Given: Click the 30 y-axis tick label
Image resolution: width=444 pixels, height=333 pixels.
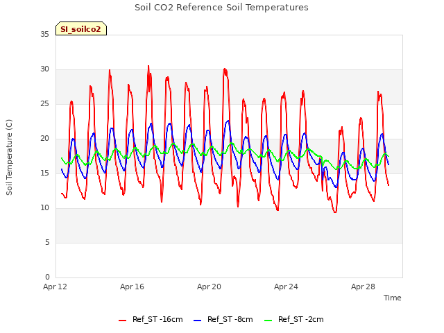Looking at the screenshot, I should coord(44,69).
